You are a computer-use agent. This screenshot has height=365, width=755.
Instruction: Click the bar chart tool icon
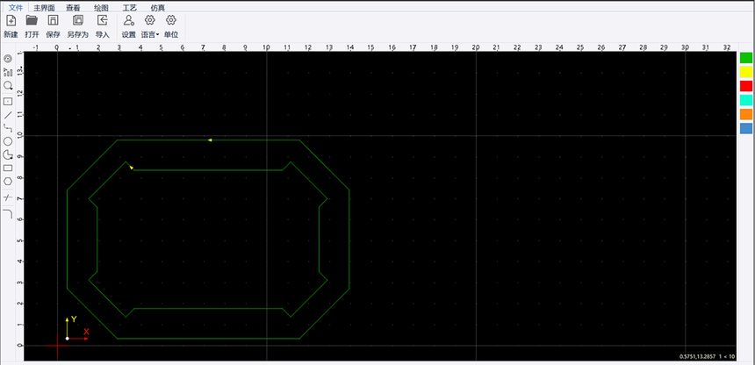tap(8, 72)
